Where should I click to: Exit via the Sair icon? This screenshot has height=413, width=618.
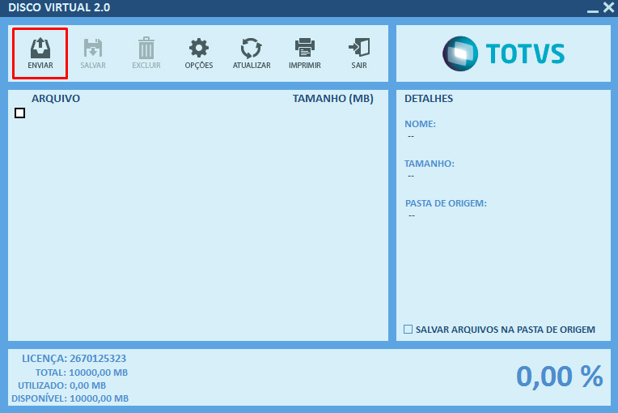359,53
